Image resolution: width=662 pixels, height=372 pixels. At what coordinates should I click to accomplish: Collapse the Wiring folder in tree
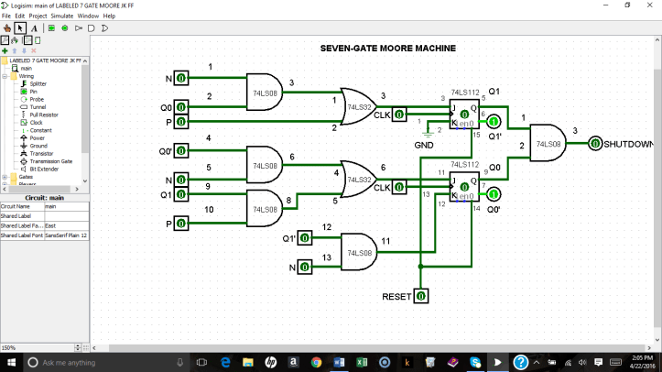(x=6, y=76)
